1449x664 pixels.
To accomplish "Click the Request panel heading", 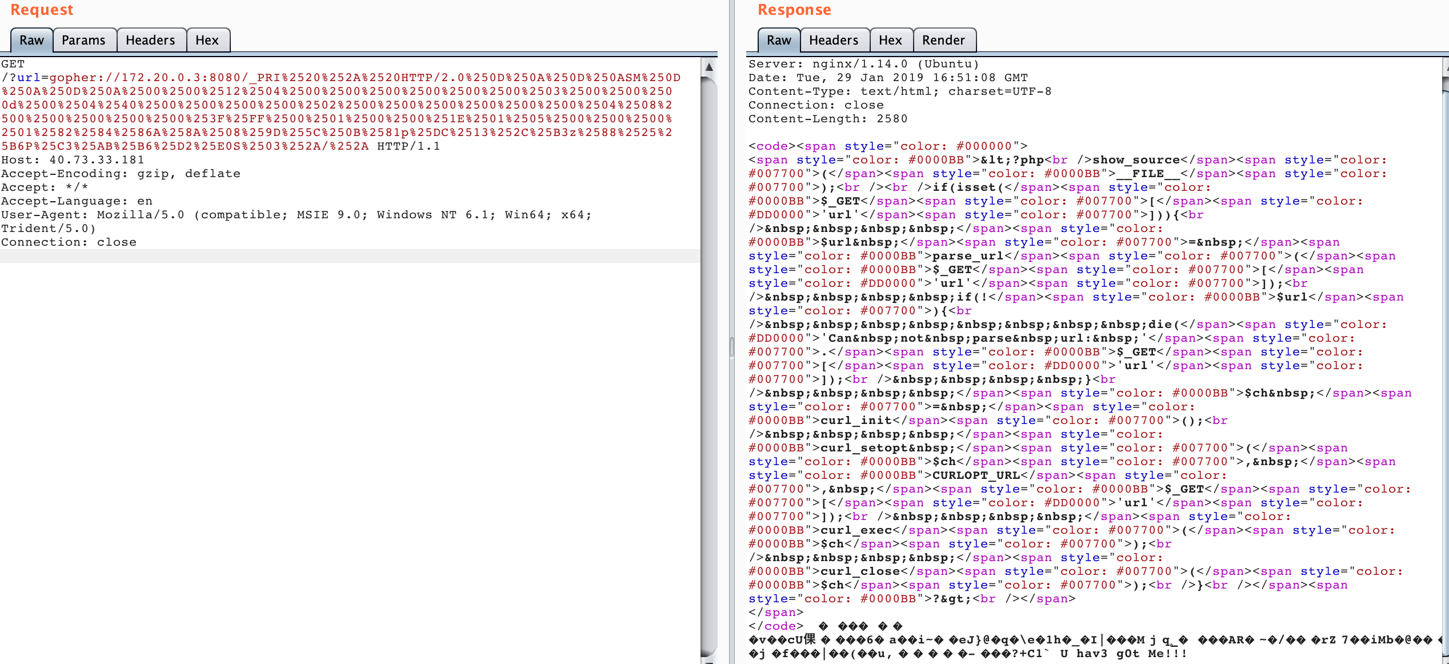I will point(42,10).
